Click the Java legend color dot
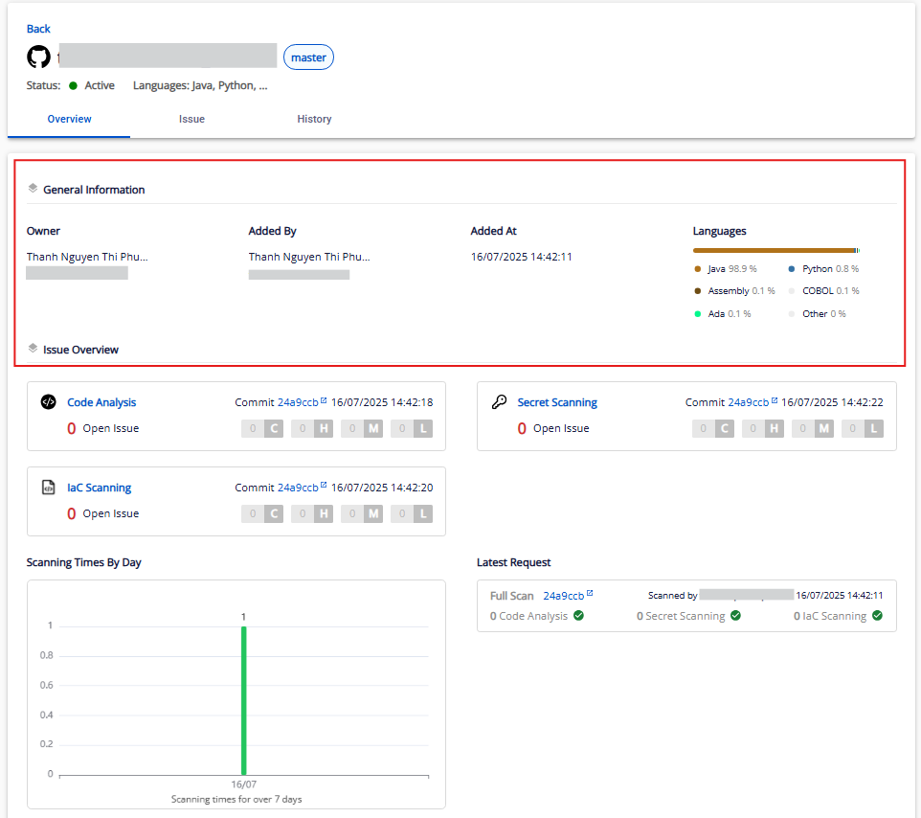Viewport: 921px width, 818px height. [698, 268]
